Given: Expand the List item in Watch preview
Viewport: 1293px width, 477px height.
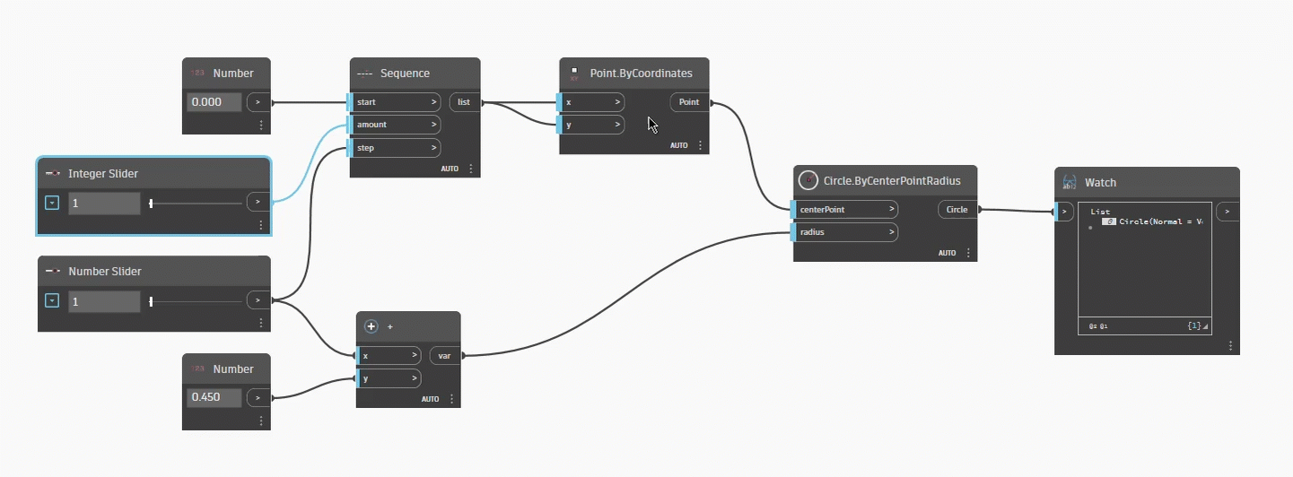Looking at the screenshot, I should [1090, 228].
